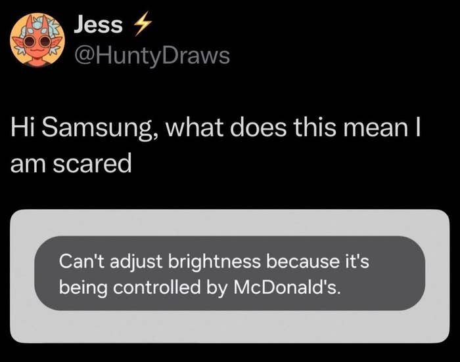Click the display name Jess
The height and width of the screenshot is (362, 460).
click(99, 25)
